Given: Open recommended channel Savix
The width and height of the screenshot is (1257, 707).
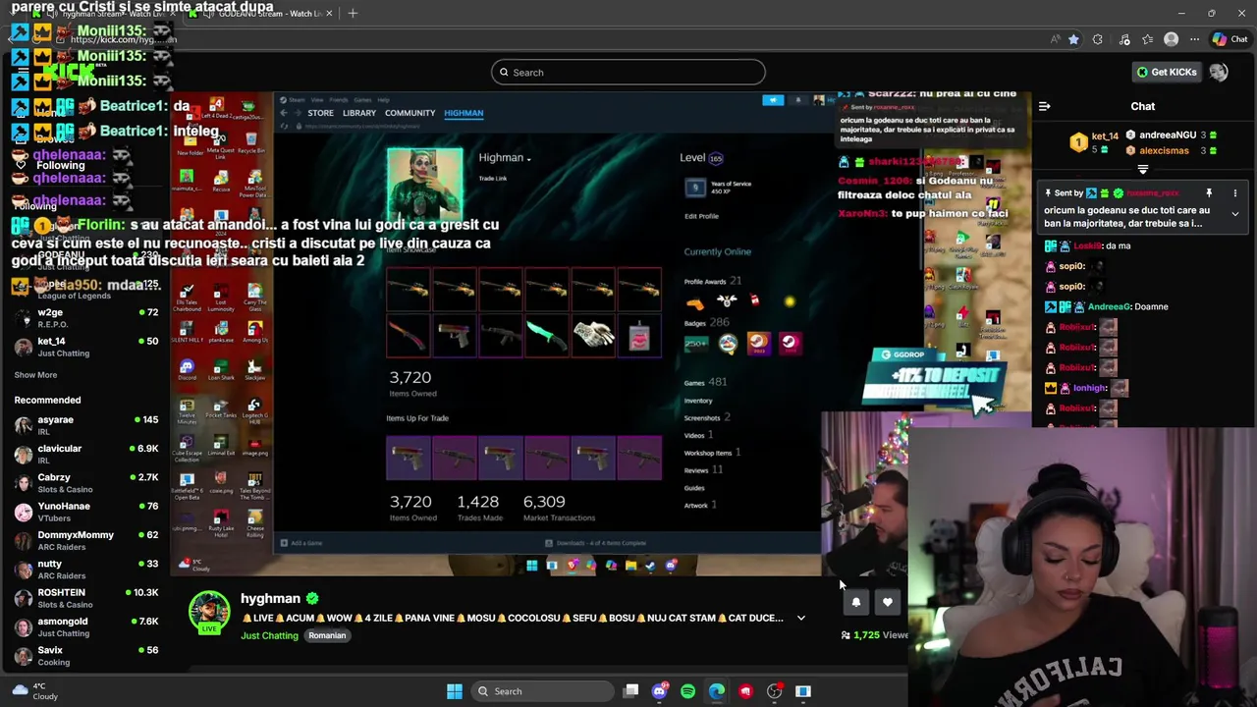Looking at the screenshot, I should tap(85, 656).
